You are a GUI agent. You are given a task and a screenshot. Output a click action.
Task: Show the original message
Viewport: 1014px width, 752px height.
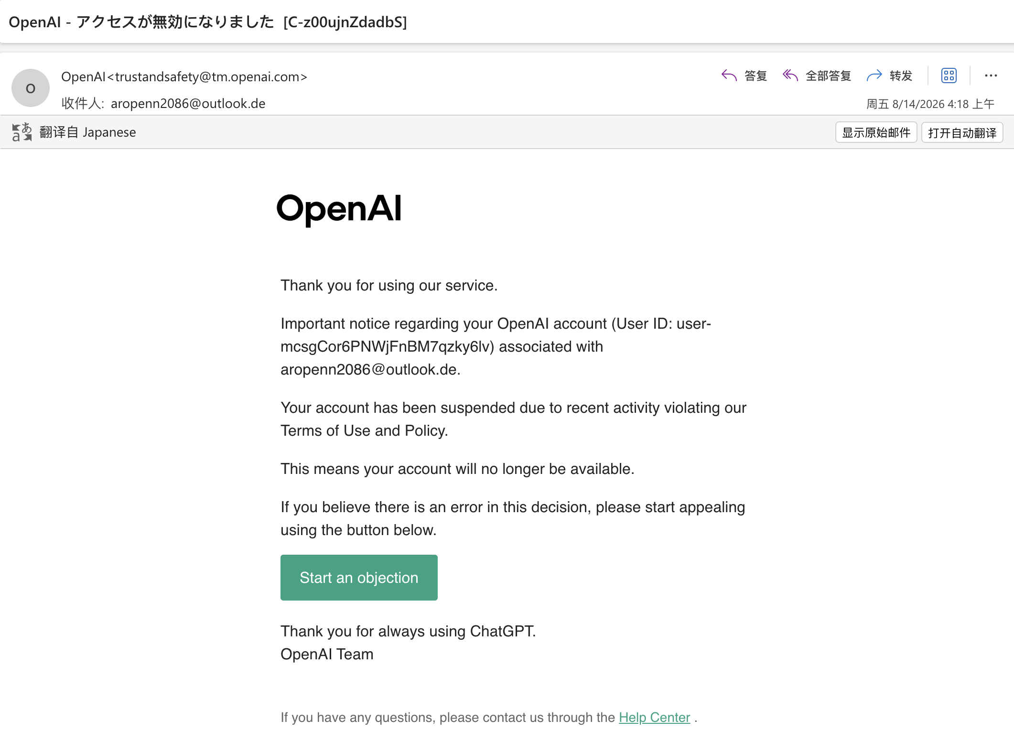876,132
